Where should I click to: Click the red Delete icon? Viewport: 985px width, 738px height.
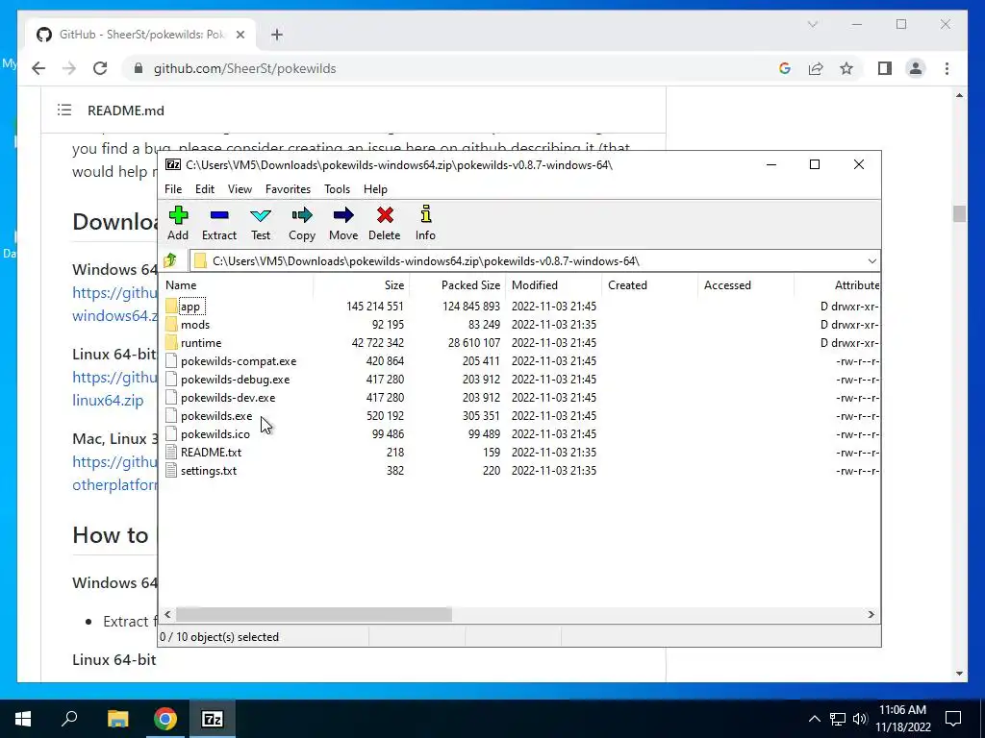tap(385, 216)
